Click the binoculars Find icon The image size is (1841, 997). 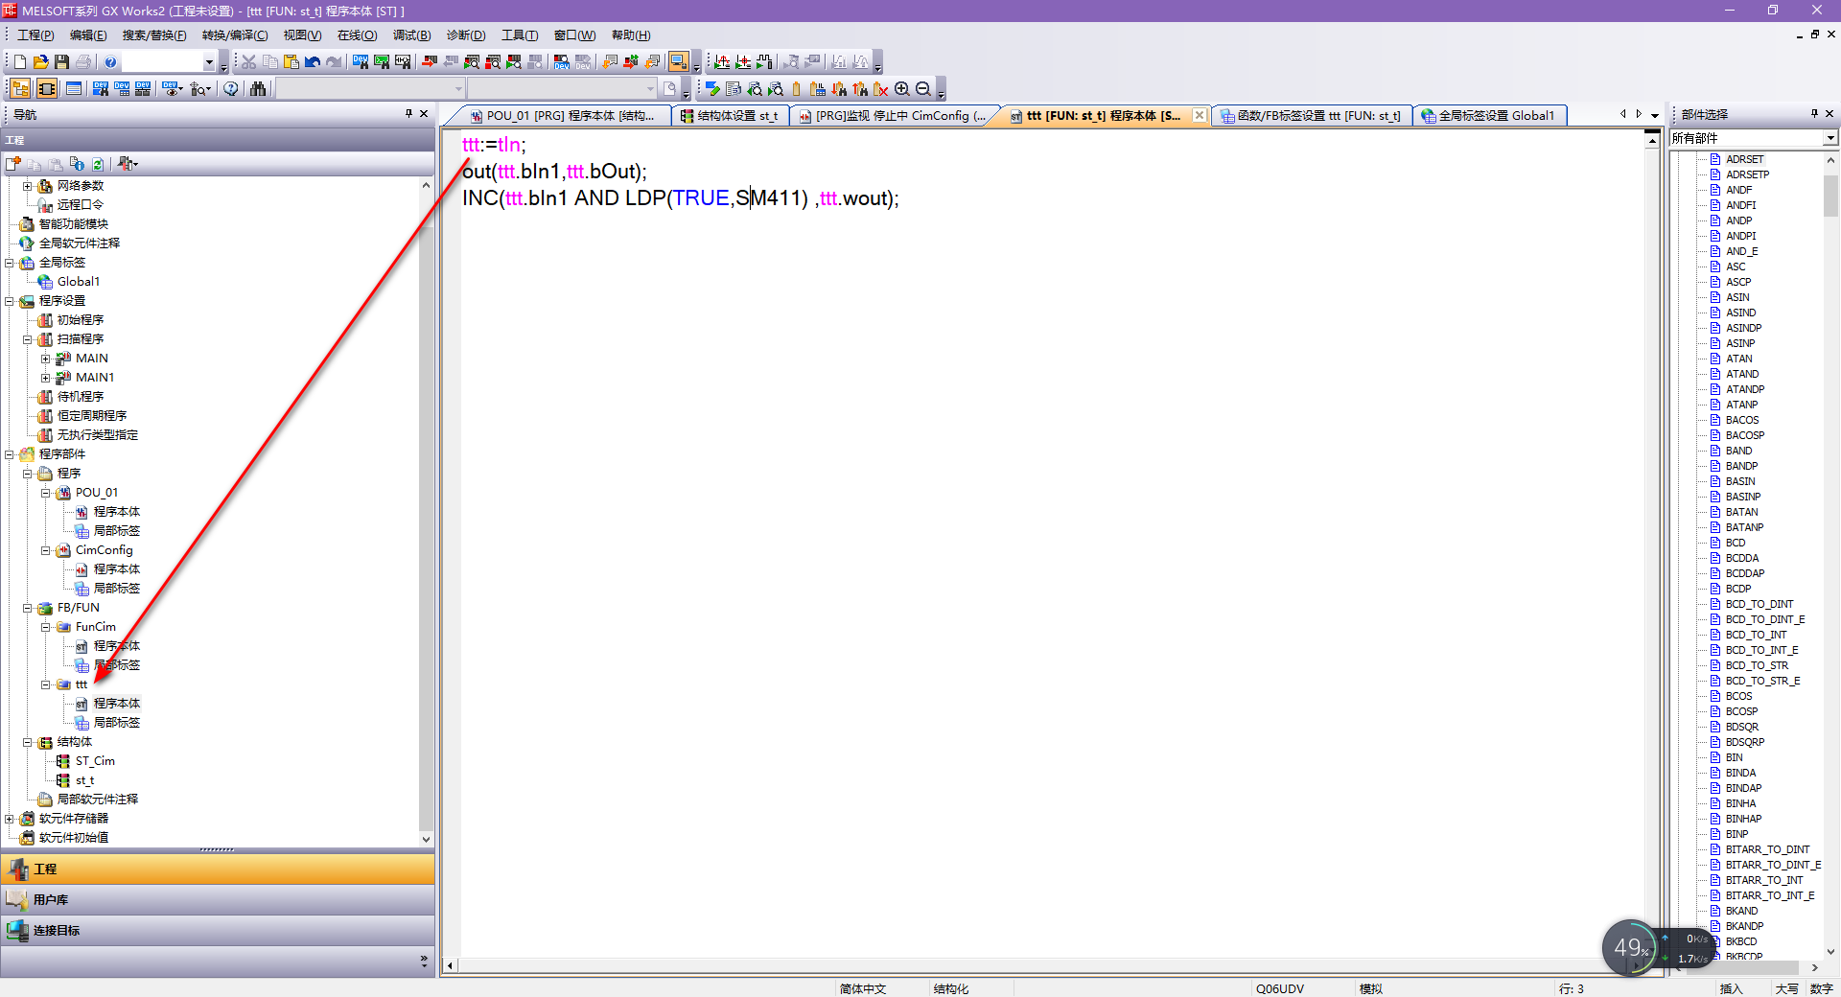point(258,89)
